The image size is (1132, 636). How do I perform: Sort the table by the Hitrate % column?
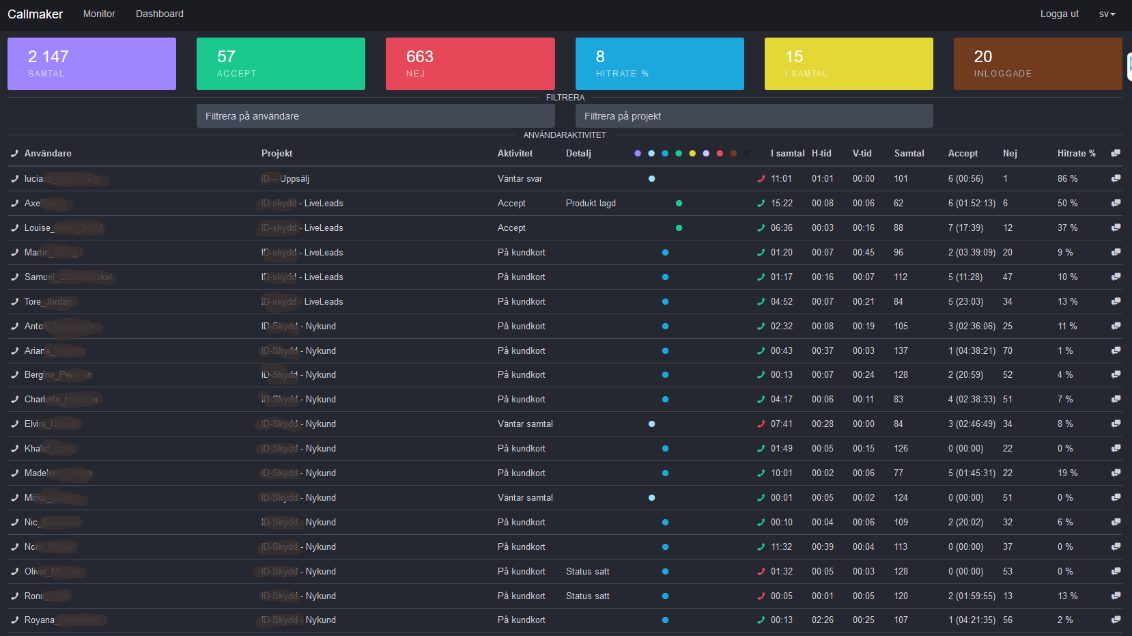1076,153
